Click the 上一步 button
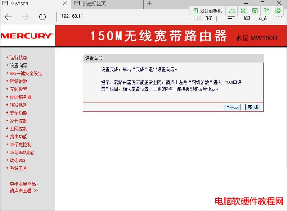Screen dimensions: 287x211 tap(232, 107)
